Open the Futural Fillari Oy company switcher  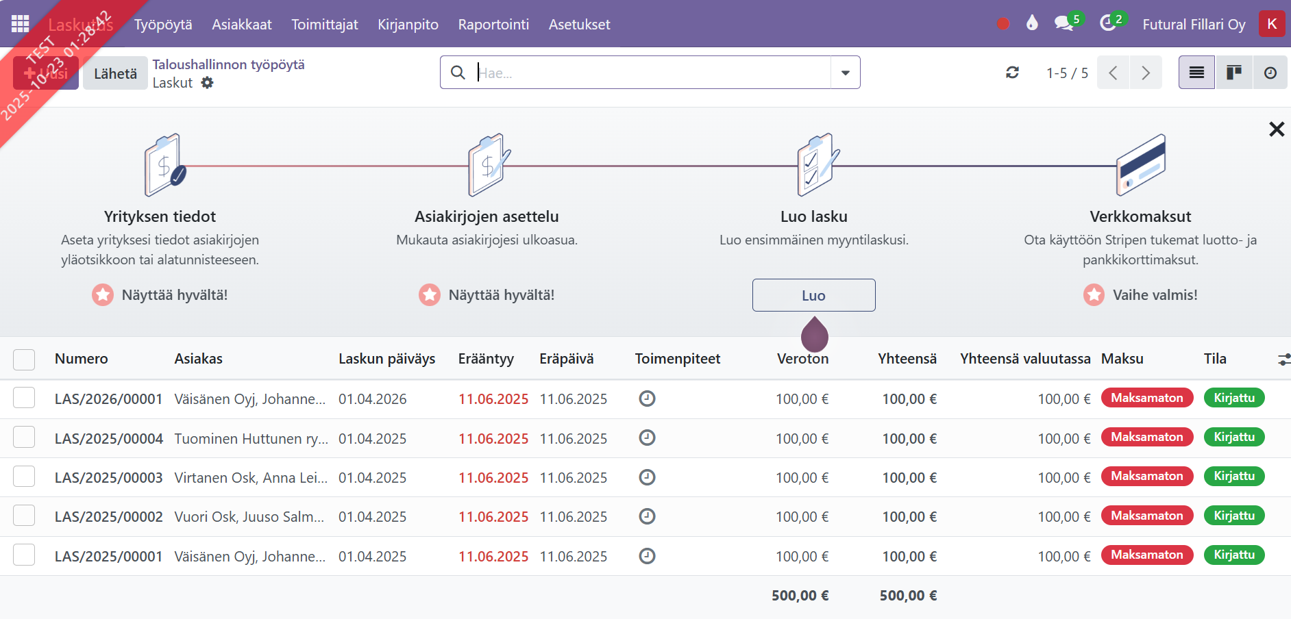(x=1194, y=25)
